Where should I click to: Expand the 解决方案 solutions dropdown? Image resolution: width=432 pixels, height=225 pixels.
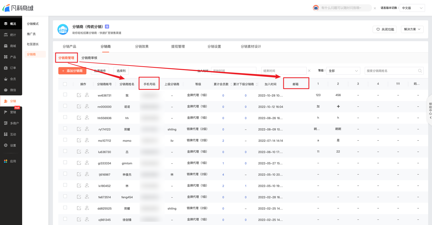point(412,29)
